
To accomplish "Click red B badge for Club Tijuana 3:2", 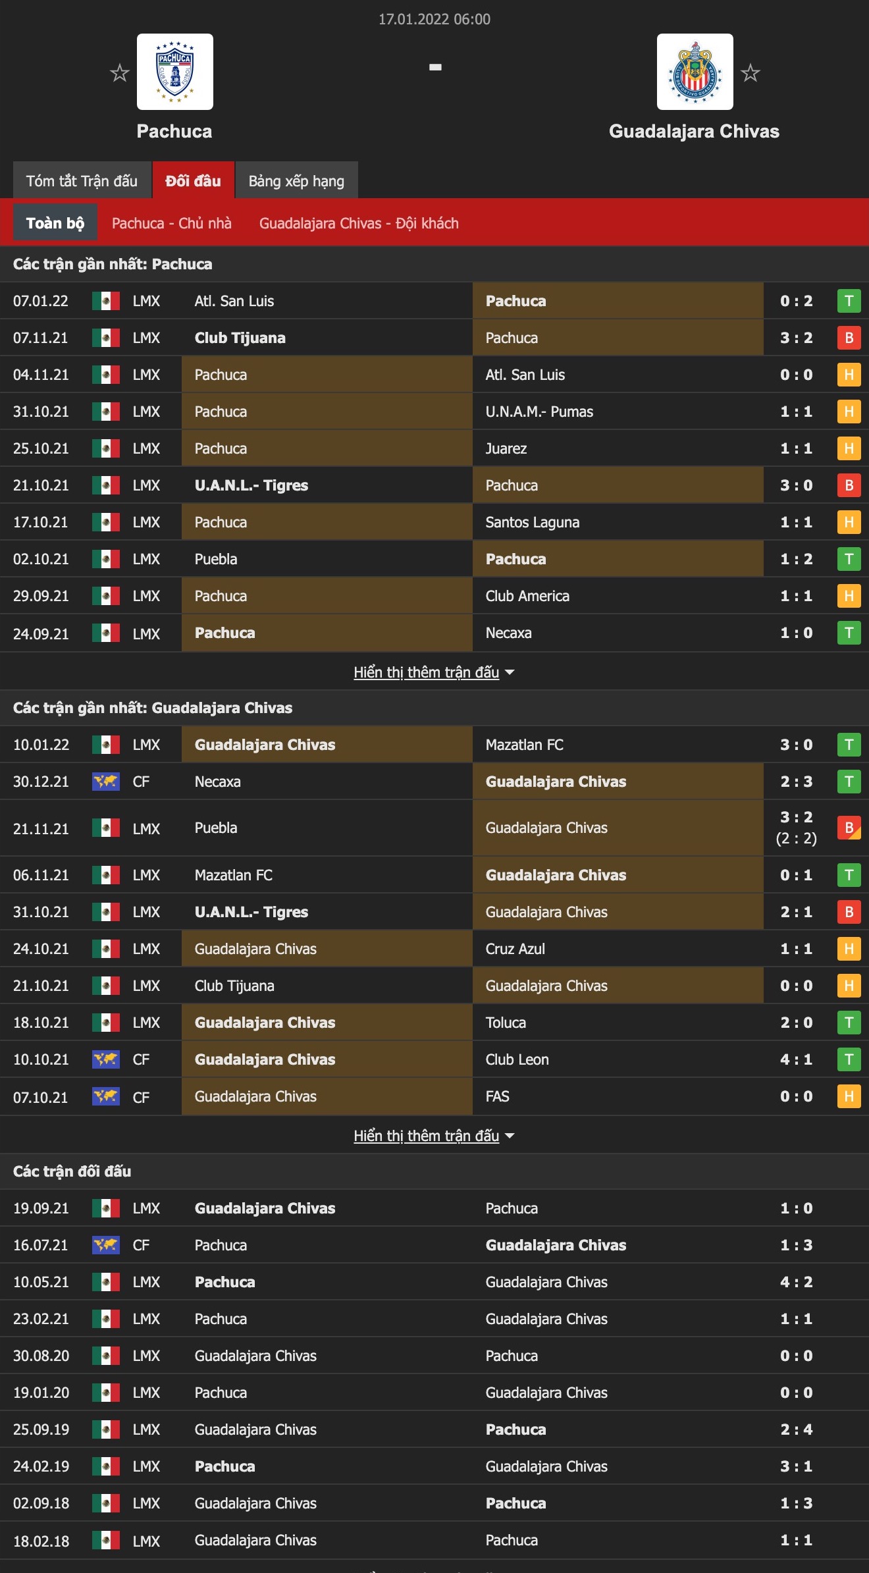I will 849,338.
